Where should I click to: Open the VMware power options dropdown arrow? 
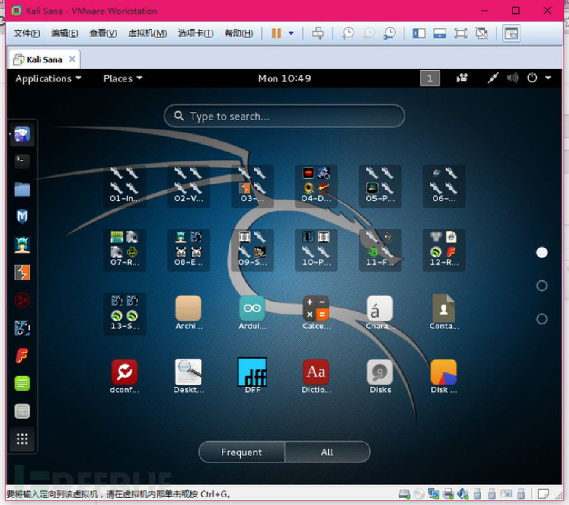point(291,33)
